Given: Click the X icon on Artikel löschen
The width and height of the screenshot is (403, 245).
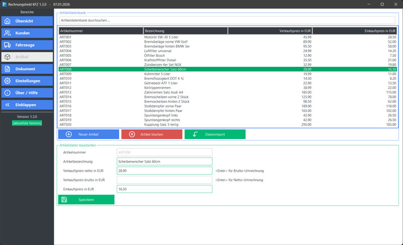Looking at the screenshot, I should pos(132,134).
